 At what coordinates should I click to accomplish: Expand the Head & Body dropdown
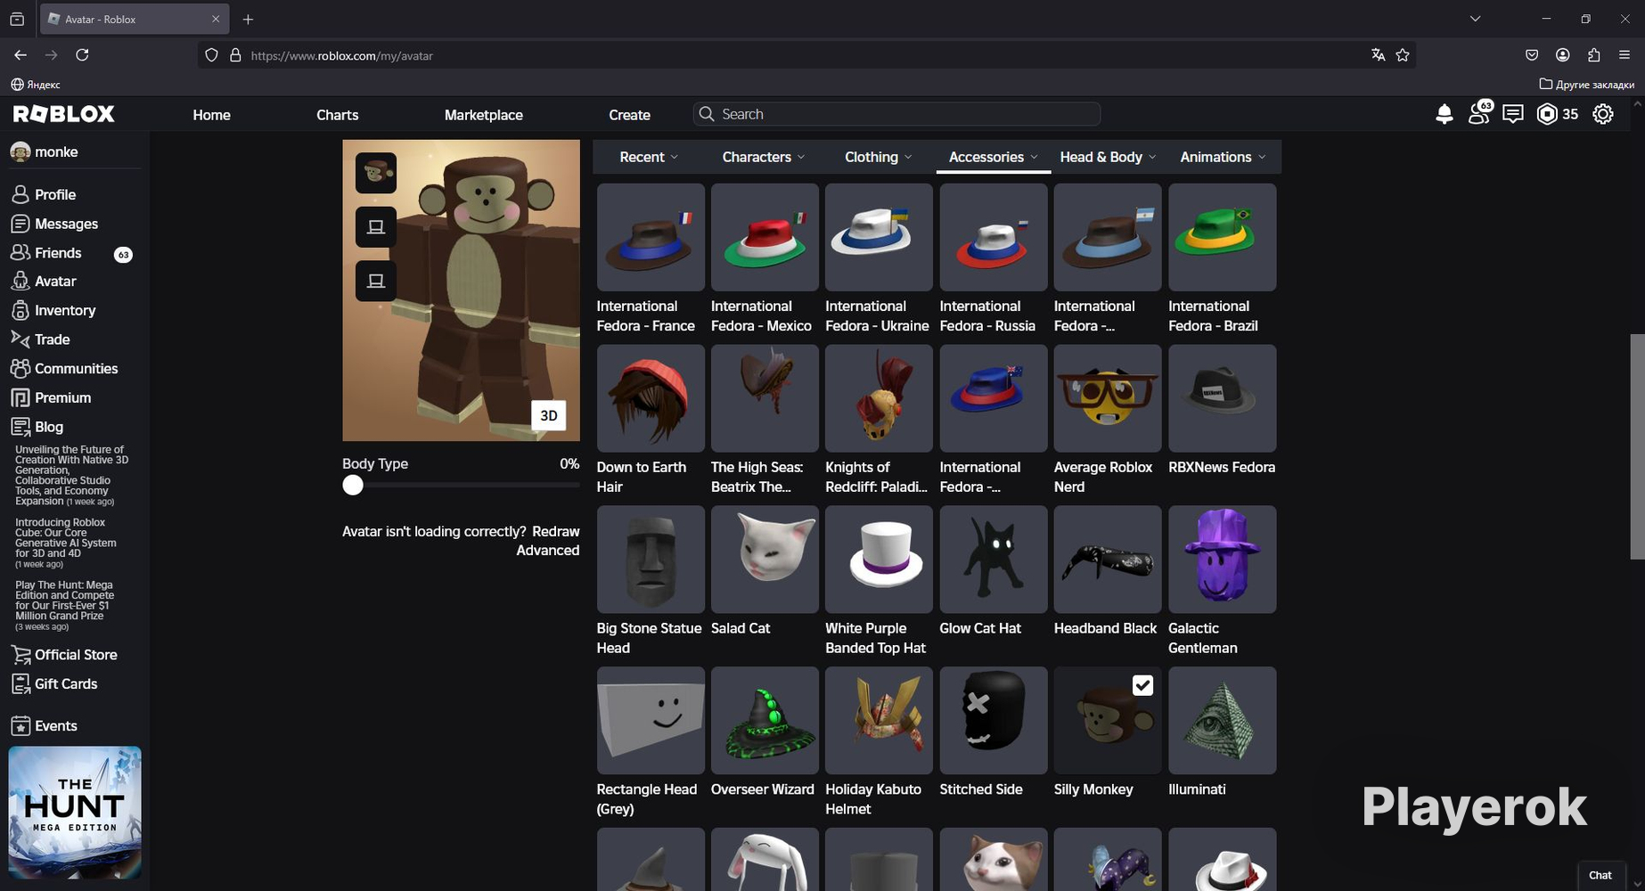coord(1108,157)
